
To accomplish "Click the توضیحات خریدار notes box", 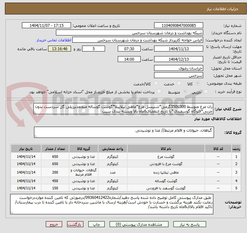I will (112, 204).
